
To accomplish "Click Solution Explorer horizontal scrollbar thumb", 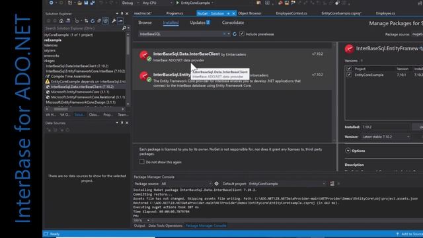I will point(61,109).
